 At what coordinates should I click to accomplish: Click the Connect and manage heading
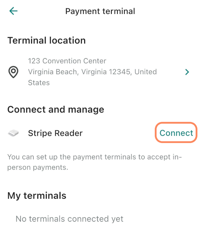tap(56, 109)
